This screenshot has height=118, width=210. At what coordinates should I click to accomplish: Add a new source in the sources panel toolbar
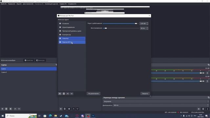61,109
